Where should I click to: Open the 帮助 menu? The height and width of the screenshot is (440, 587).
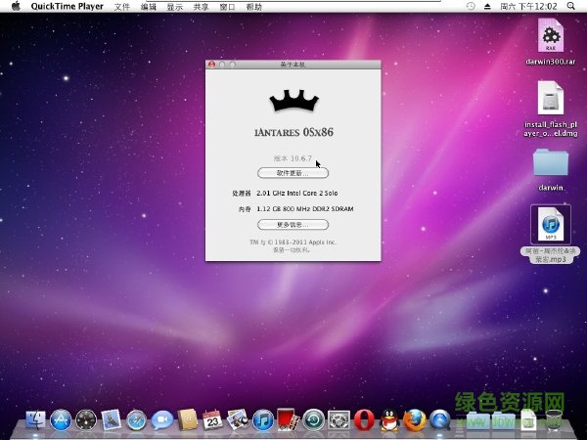coord(254,6)
